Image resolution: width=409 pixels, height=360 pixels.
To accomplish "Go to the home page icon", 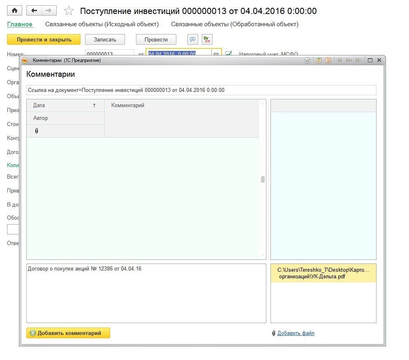I will [15, 11].
